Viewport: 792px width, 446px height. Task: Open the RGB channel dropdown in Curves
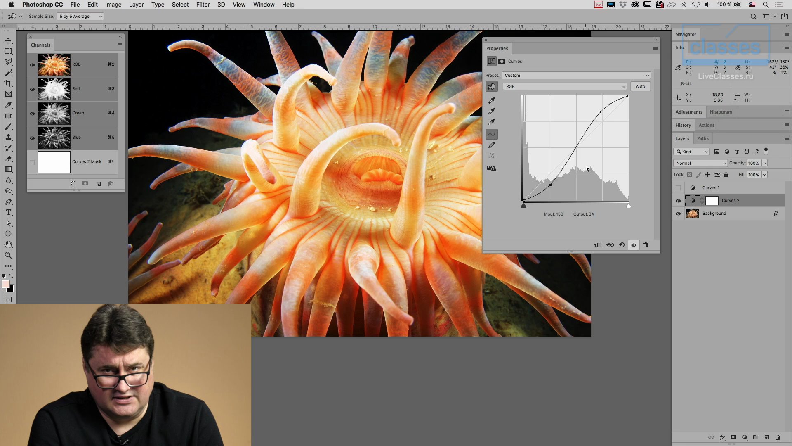(x=565, y=86)
